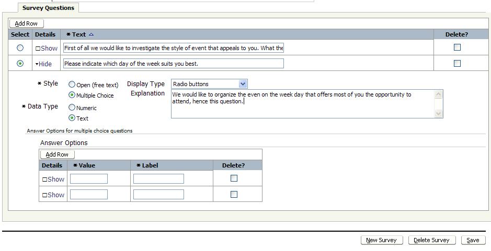
Task: Click Add Row above the questions table
Action: (x=27, y=23)
